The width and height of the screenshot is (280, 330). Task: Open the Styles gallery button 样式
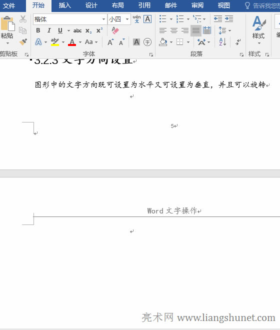[x=258, y=29]
